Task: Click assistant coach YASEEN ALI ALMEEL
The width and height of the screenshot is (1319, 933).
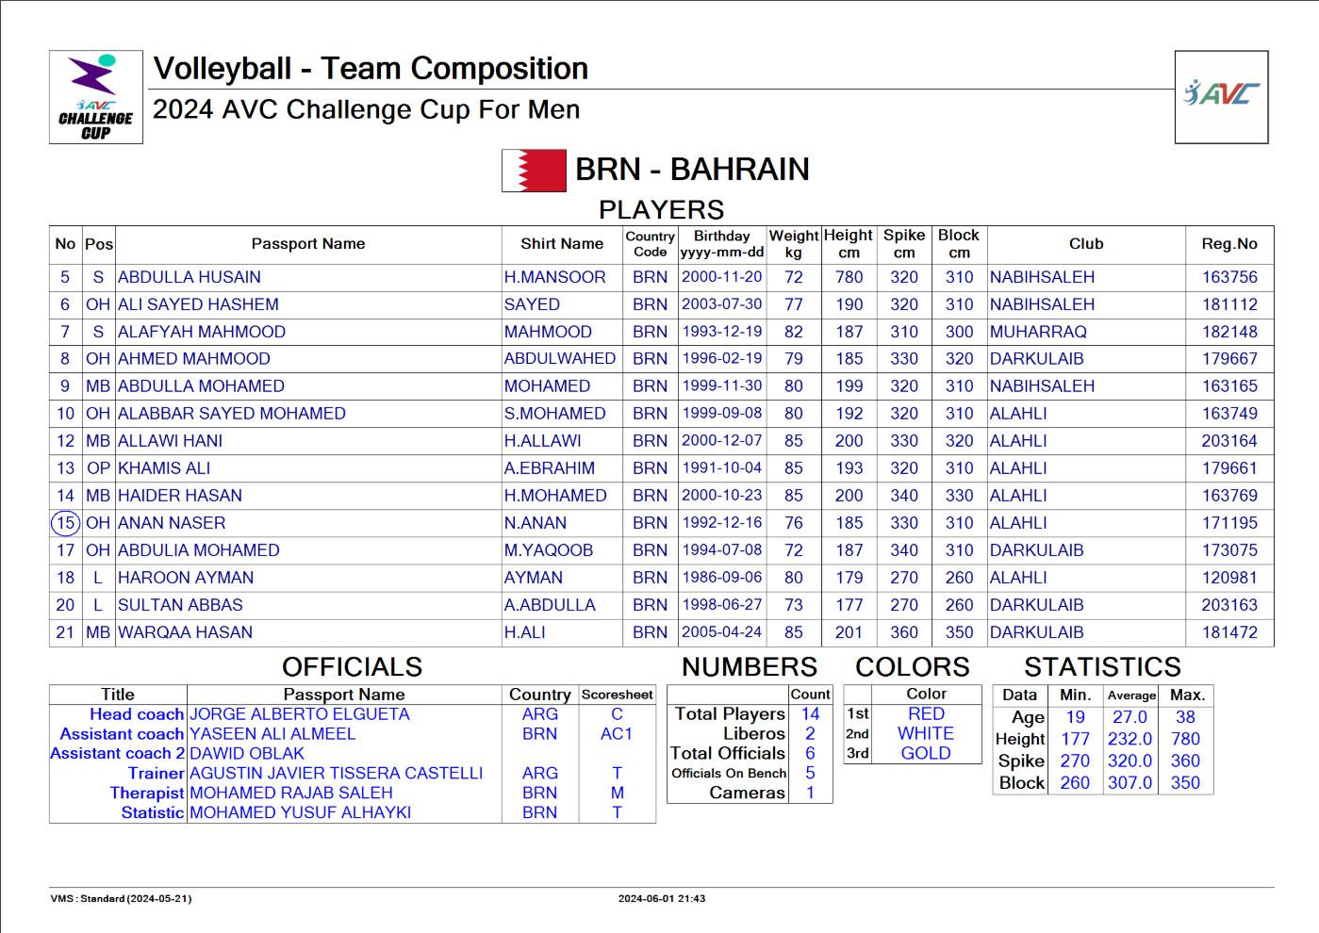Action: (x=272, y=734)
